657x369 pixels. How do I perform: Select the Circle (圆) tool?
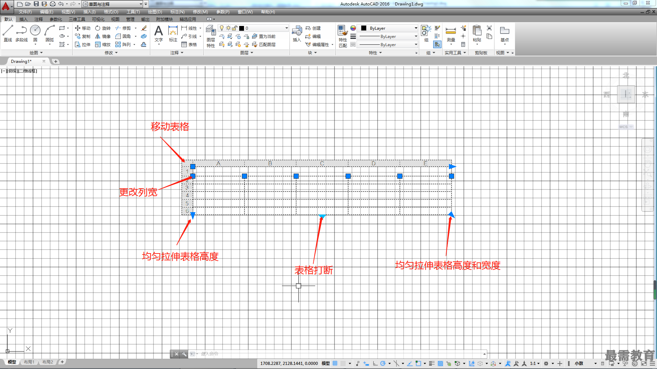pyautogui.click(x=35, y=33)
